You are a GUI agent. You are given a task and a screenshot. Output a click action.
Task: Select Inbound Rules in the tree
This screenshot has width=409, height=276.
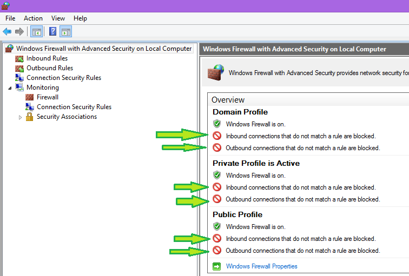[x=47, y=58]
